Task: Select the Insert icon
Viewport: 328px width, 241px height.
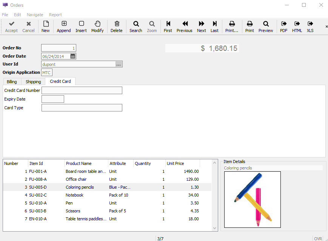Action: 81,26
